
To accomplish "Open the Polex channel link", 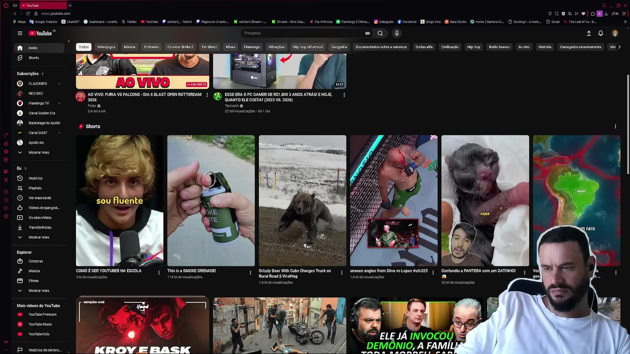I will pos(92,106).
